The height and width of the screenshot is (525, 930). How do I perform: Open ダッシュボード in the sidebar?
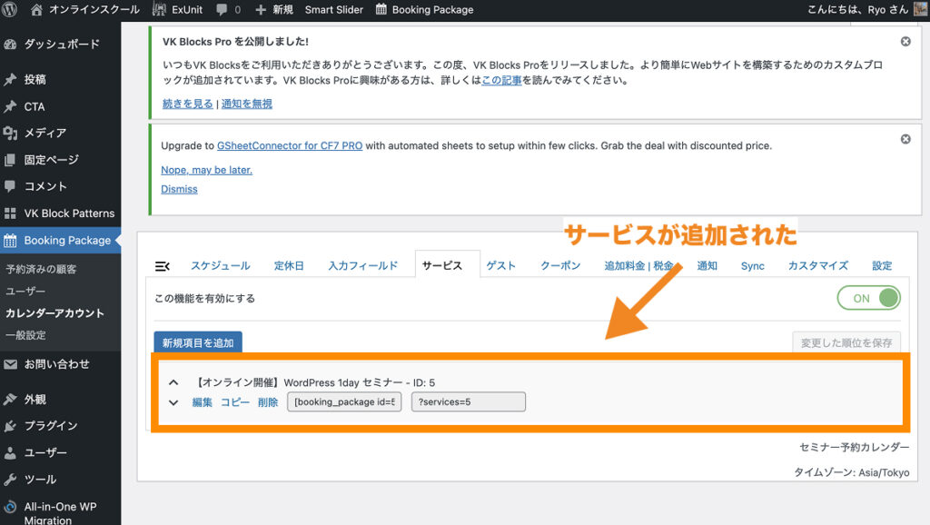pos(61,45)
